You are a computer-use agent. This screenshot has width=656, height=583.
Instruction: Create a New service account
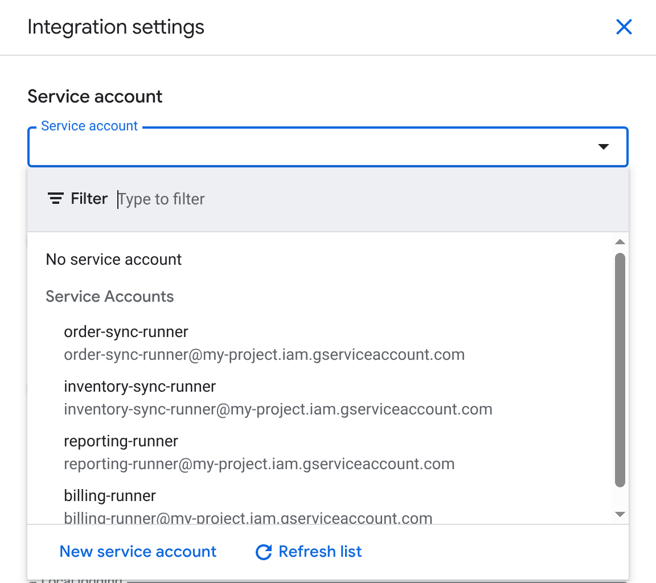click(x=138, y=552)
